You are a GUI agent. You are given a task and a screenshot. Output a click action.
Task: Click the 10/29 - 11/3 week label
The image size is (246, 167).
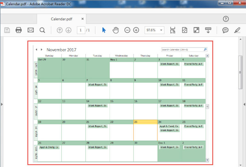point(36,69)
